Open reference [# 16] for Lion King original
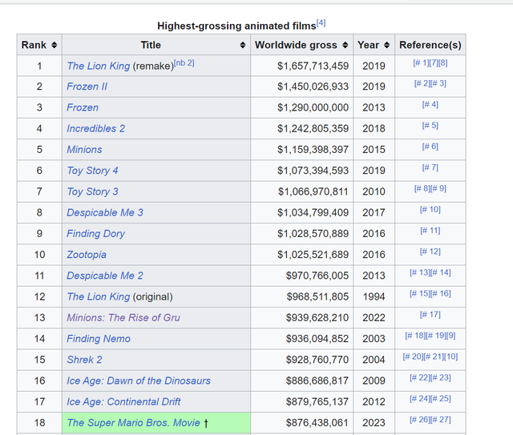Viewport: 513px width, 435px height. click(x=440, y=293)
